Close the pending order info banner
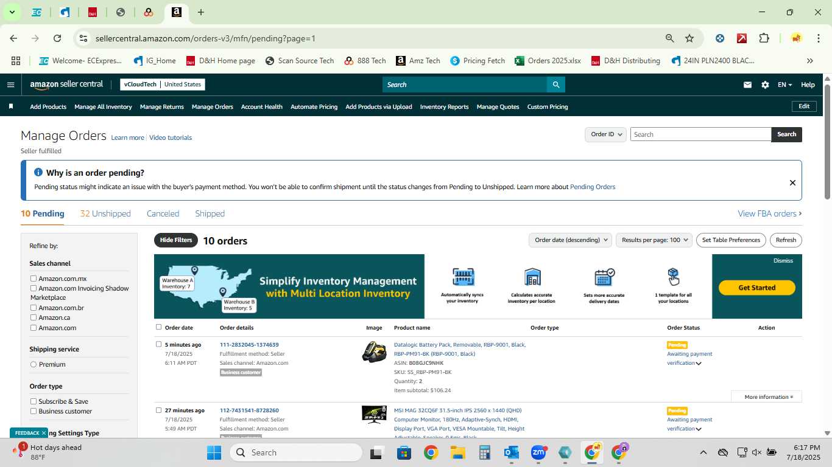The height and width of the screenshot is (467, 832). pyautogui.click(x=792, y=182)
